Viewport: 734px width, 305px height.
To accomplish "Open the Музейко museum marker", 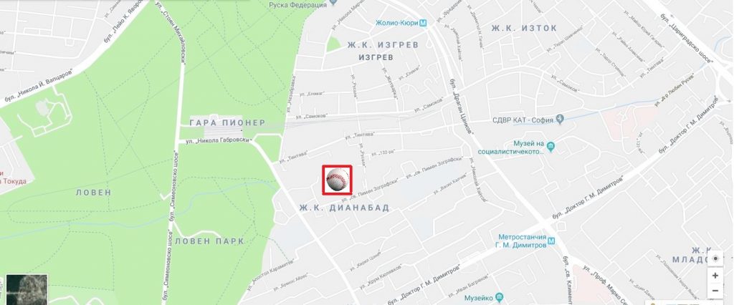I will point(499,298).
